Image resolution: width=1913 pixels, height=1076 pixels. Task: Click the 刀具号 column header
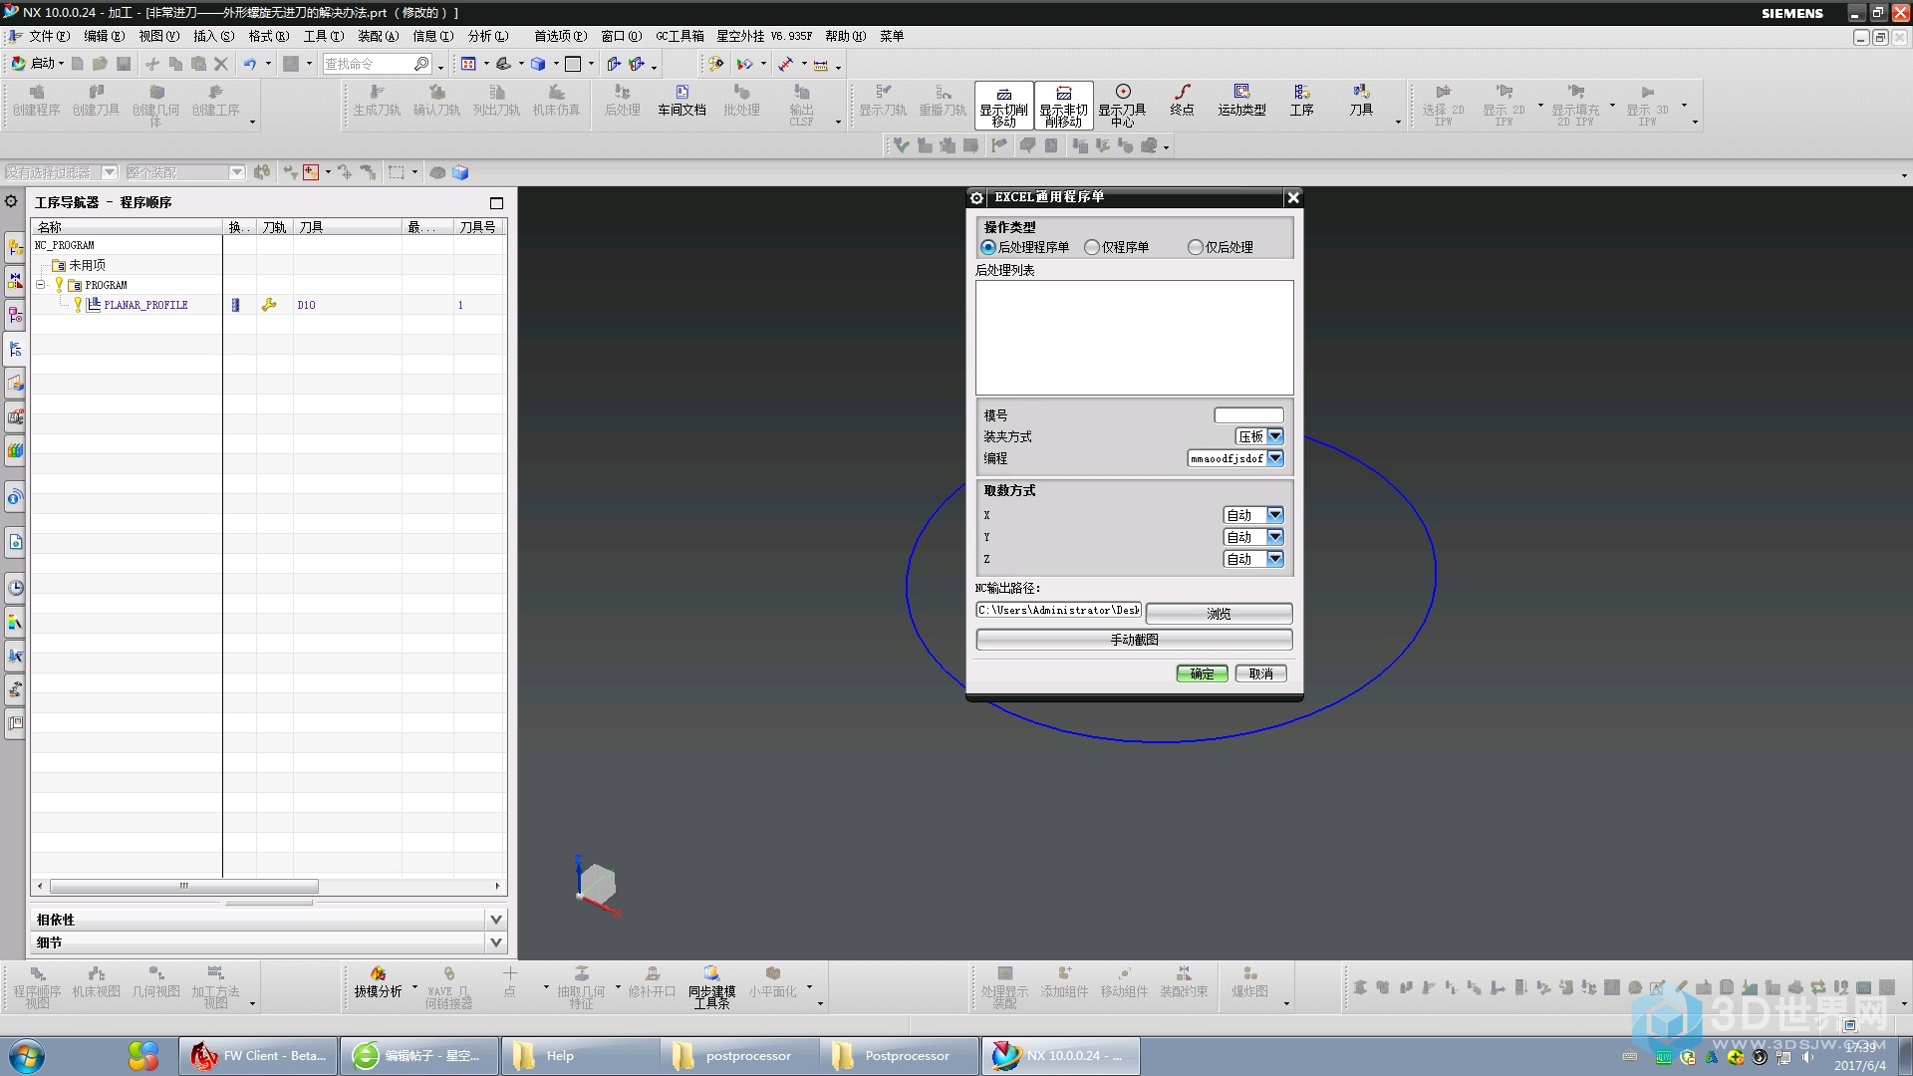[478, 227]
